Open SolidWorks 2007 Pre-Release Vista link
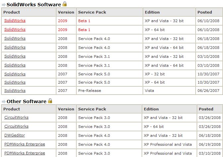 (x=15, y=91)
